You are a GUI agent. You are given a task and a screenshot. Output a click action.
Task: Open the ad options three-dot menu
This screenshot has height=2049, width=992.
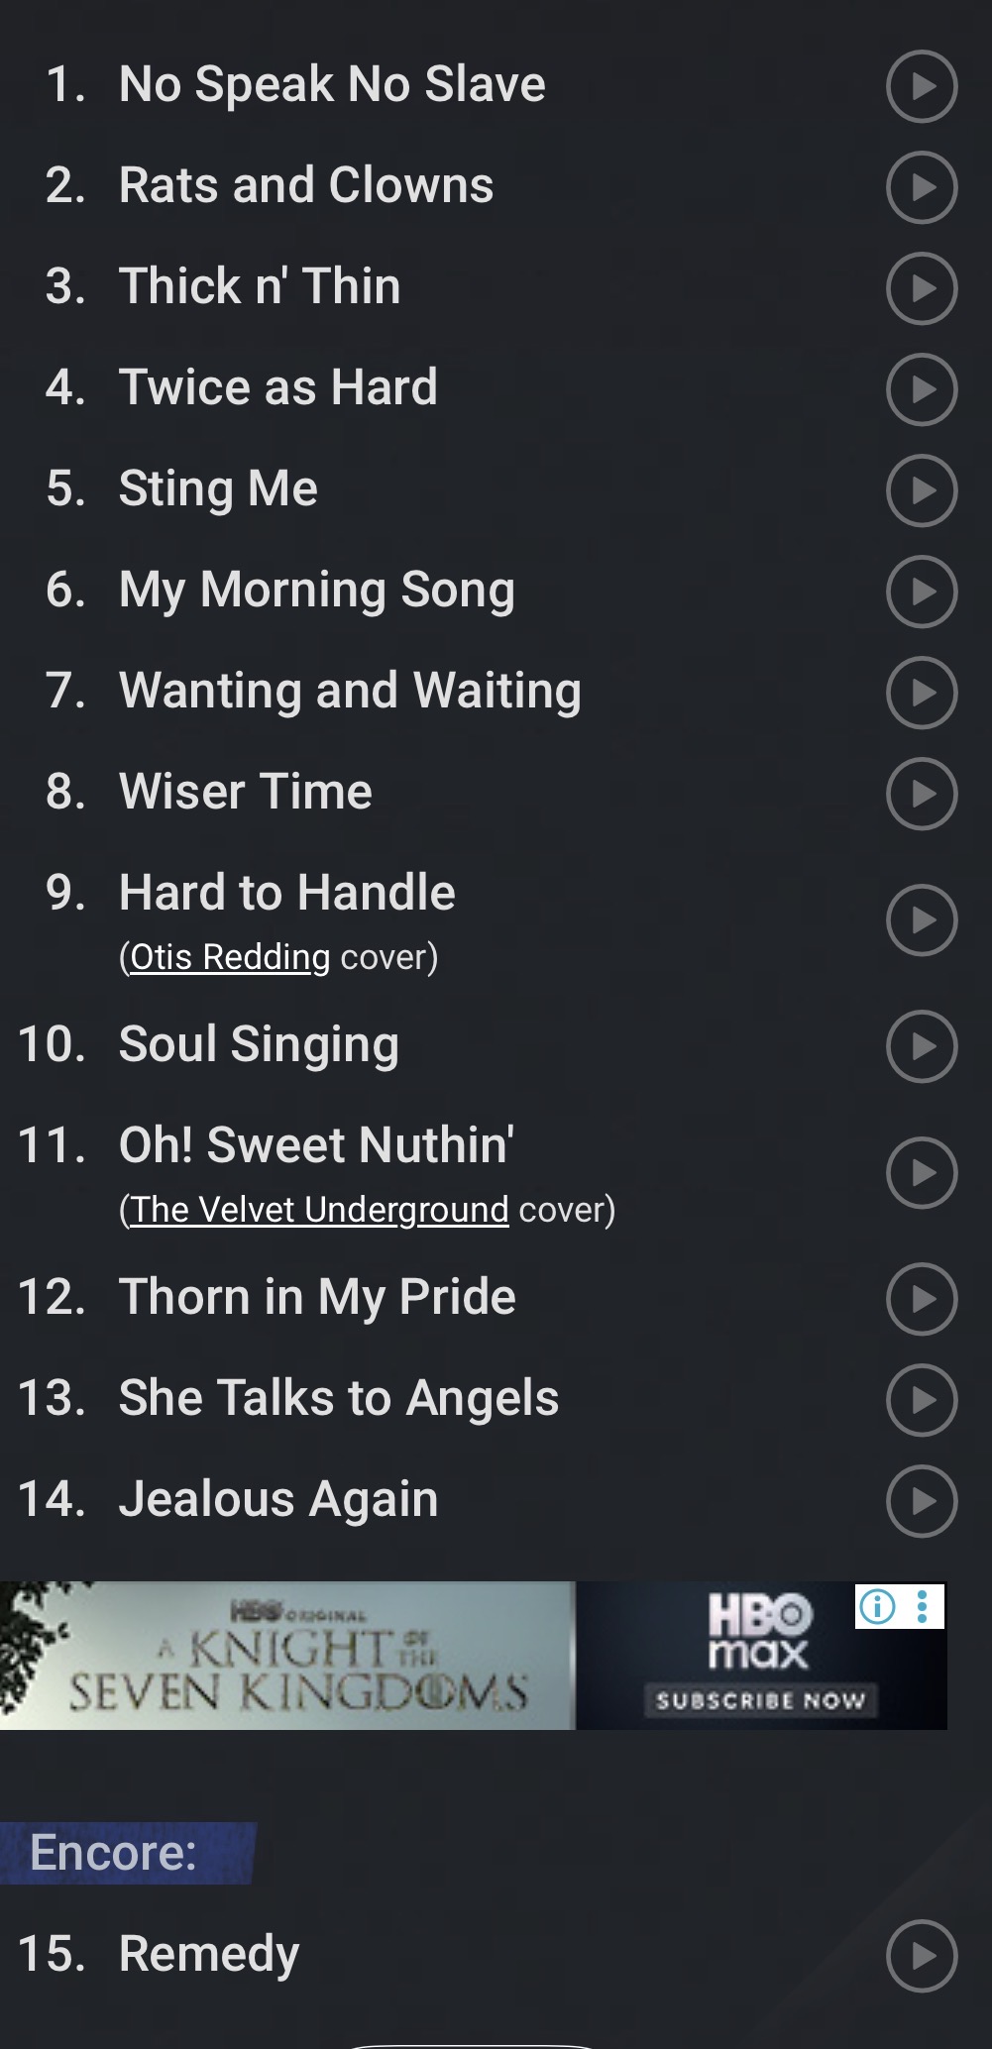coord(923,1606)
